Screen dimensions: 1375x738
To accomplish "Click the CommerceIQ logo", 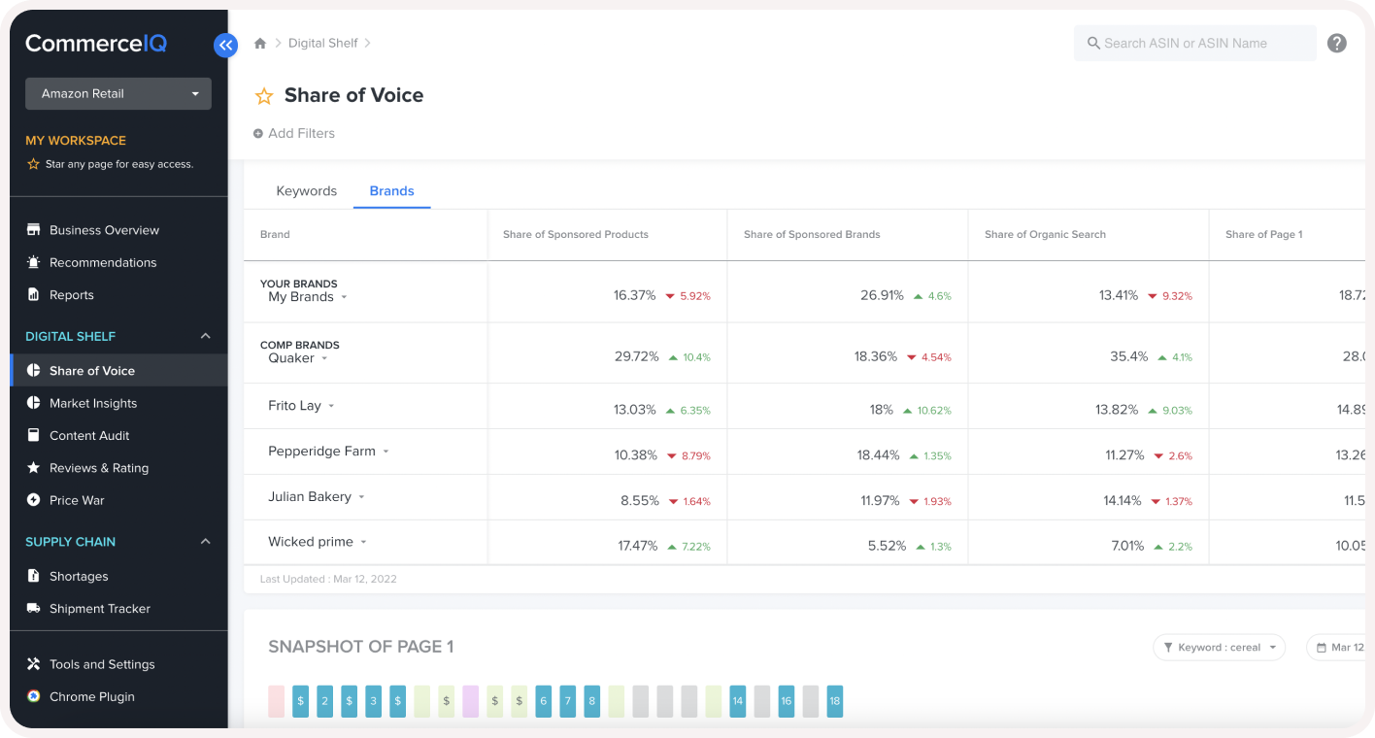I will [x=96, y=44].
